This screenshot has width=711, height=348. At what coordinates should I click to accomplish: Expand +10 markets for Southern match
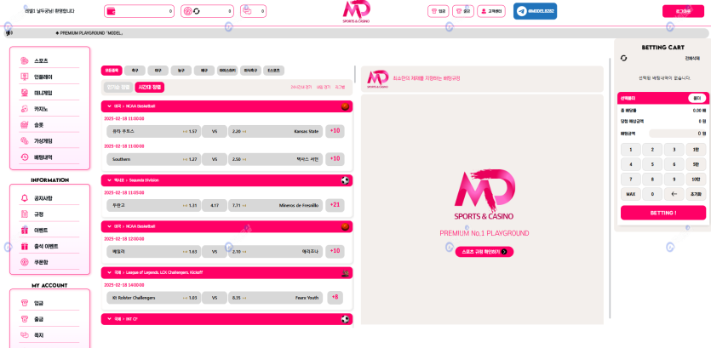coord(335,159)
